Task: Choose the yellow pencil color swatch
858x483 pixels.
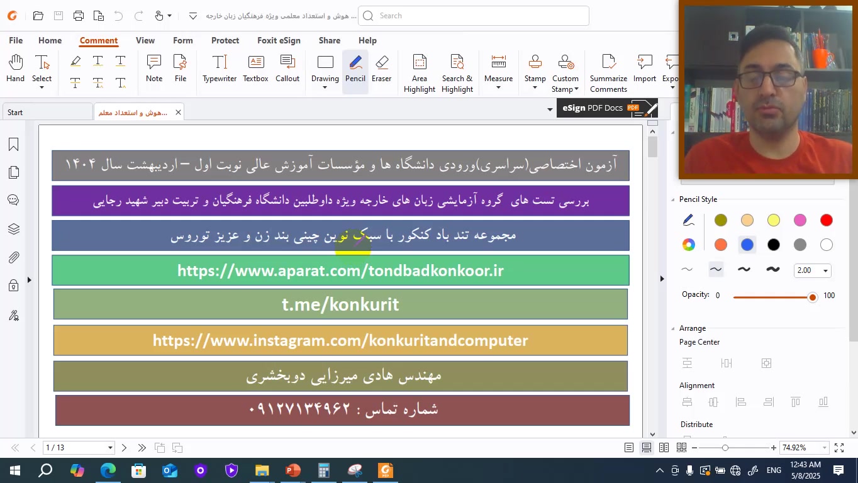Action: coord(774,220)
